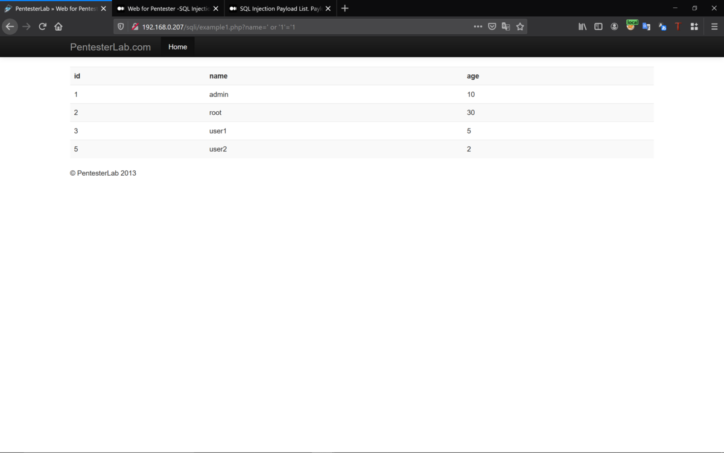This screenshot has height=453, width=724.
Task: Open page actions three-dot menu
Action: pos(478,27)
